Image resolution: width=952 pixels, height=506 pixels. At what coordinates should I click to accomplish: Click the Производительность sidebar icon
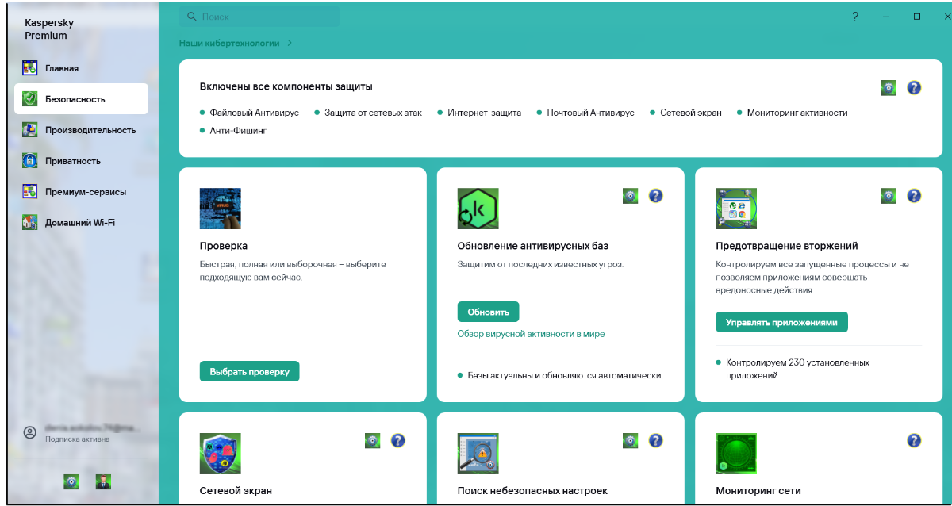click(x=30, y=130)
